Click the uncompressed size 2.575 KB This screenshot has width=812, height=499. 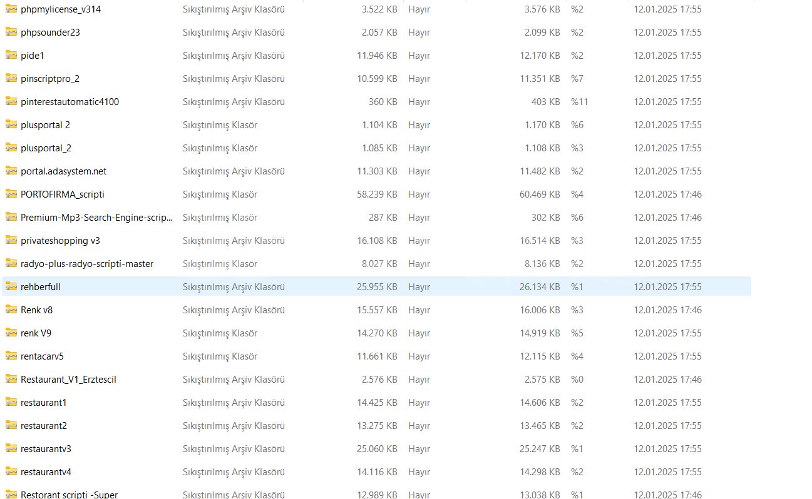click(x=542, y=380)
